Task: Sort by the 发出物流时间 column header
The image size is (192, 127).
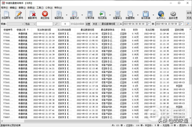Action: (x=44, y=30)
